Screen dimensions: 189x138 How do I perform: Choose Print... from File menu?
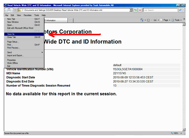point(24,45)
